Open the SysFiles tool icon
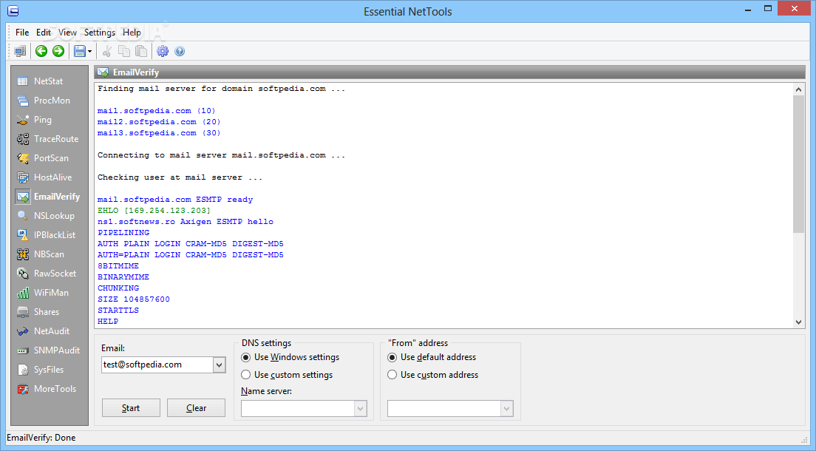Image resolution: width=816 pixels, height=451 pixels. coord(23,370)
